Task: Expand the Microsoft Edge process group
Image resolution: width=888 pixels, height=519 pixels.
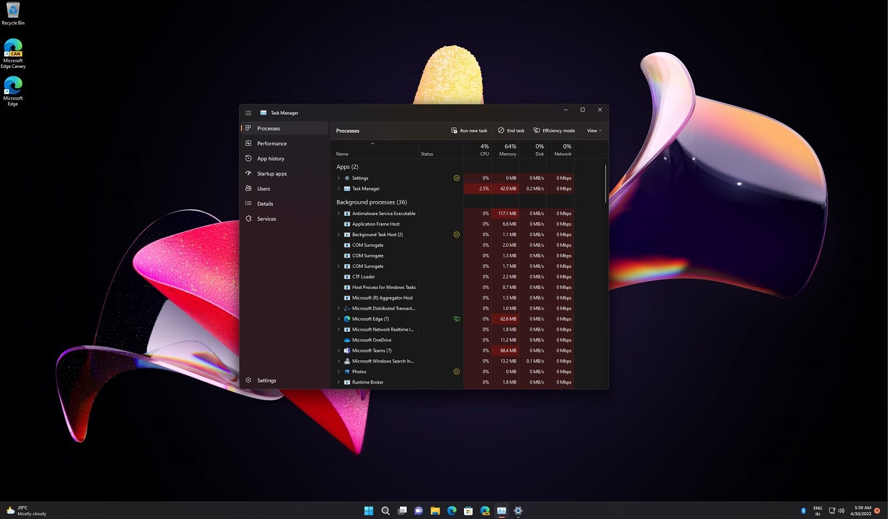Action: [339, 318]
